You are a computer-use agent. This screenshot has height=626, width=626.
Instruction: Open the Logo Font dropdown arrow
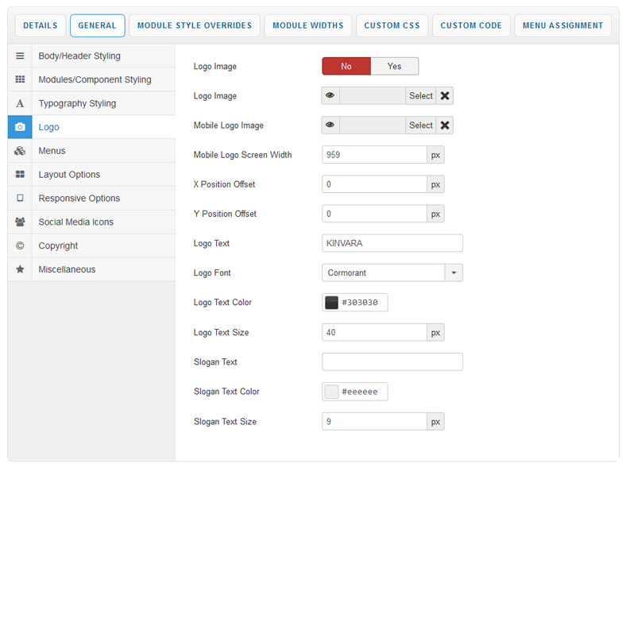(454, 273)
